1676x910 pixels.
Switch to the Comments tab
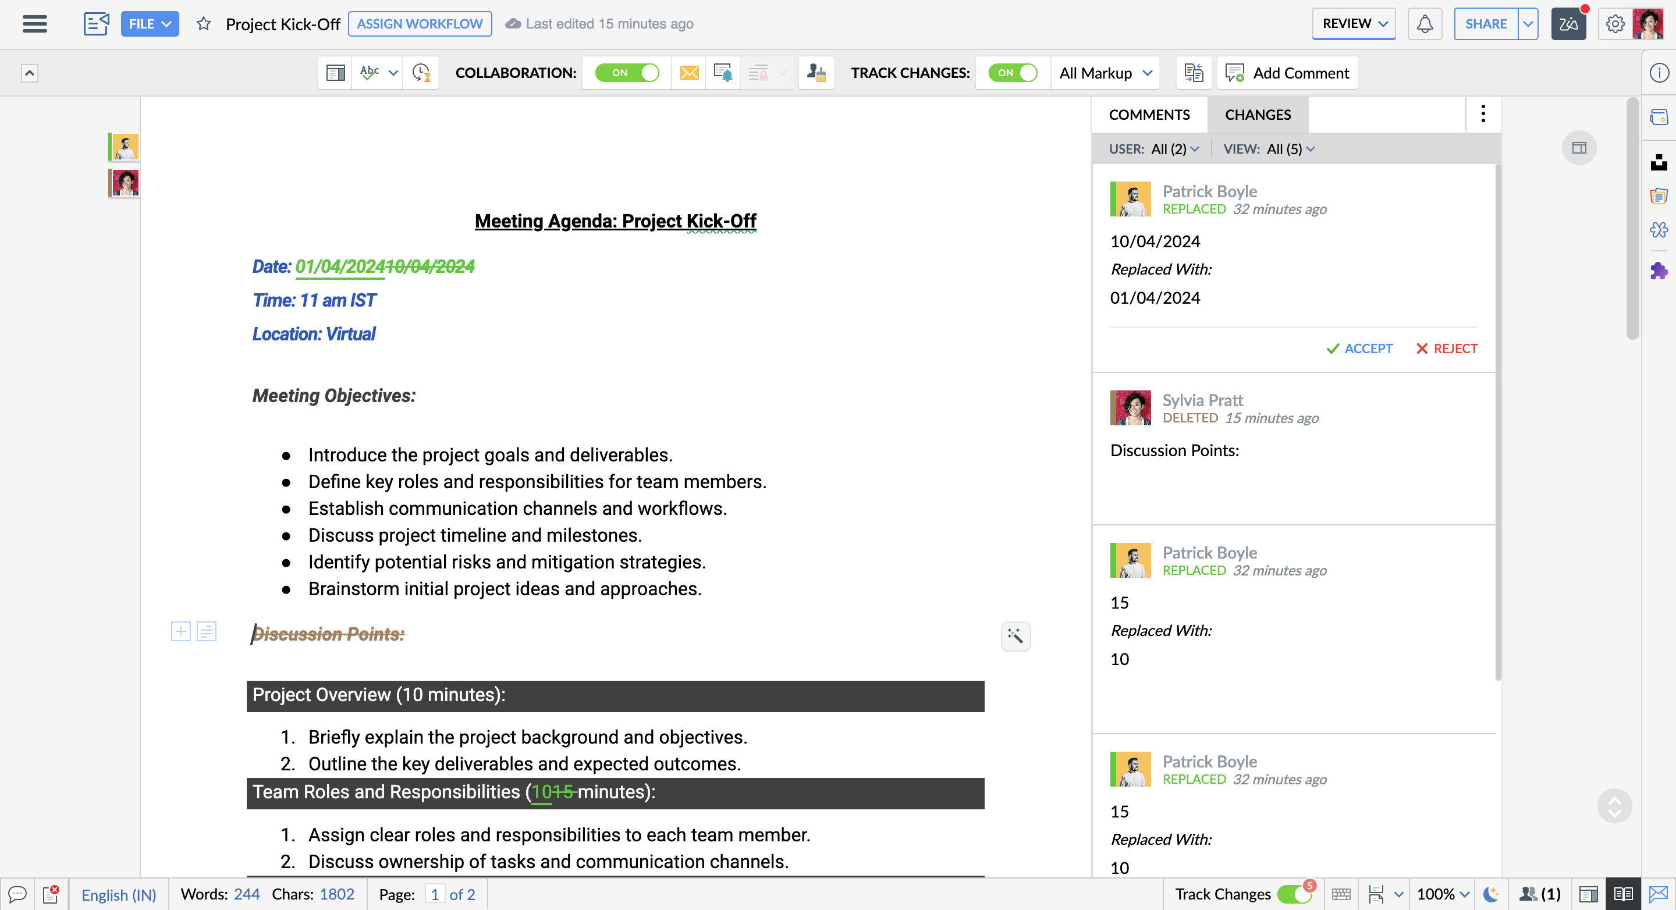point(1149,115)
